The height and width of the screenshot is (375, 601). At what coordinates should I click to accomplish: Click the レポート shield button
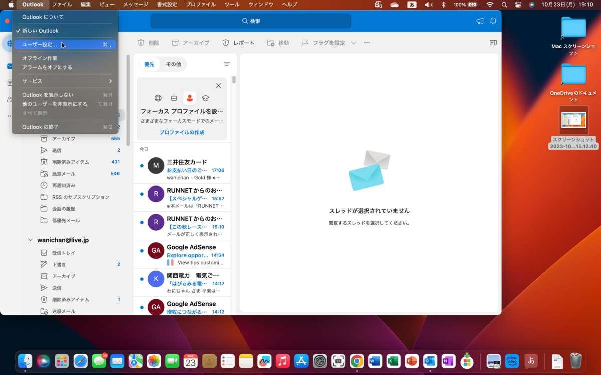point(238,43)
